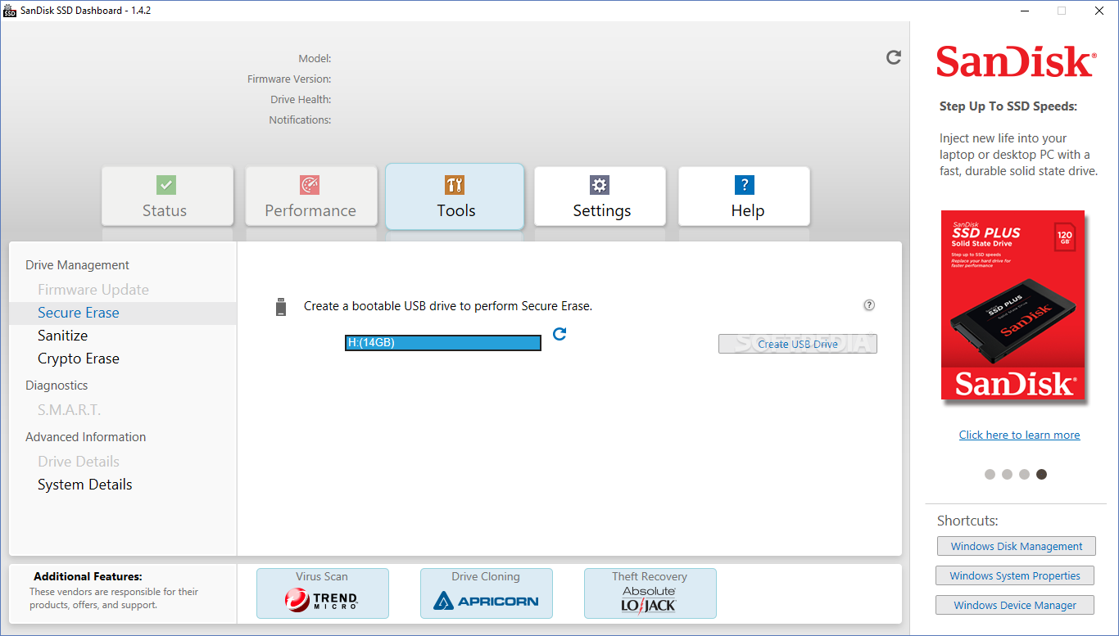Image resolution: width=1119 pixels, height=636 pixels.
Task: Click the SanDisk logo in the right panel
Action: (1017, 62)
